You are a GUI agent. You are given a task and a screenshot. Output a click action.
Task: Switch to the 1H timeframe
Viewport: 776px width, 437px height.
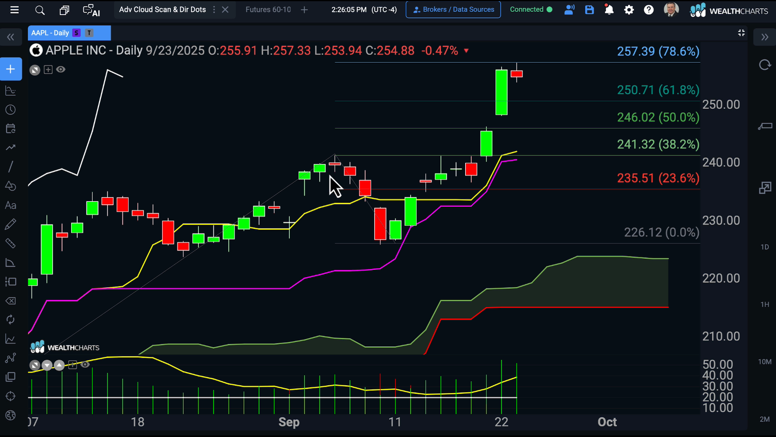[x=765, y=304]
